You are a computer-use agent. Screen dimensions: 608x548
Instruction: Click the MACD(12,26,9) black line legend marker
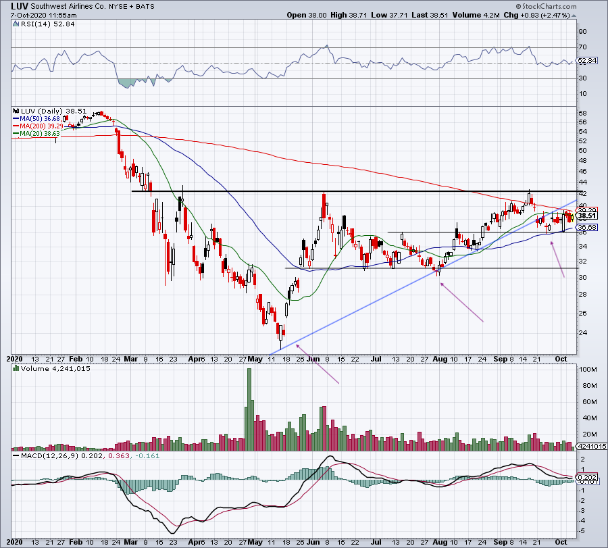(x=16, y=455)
